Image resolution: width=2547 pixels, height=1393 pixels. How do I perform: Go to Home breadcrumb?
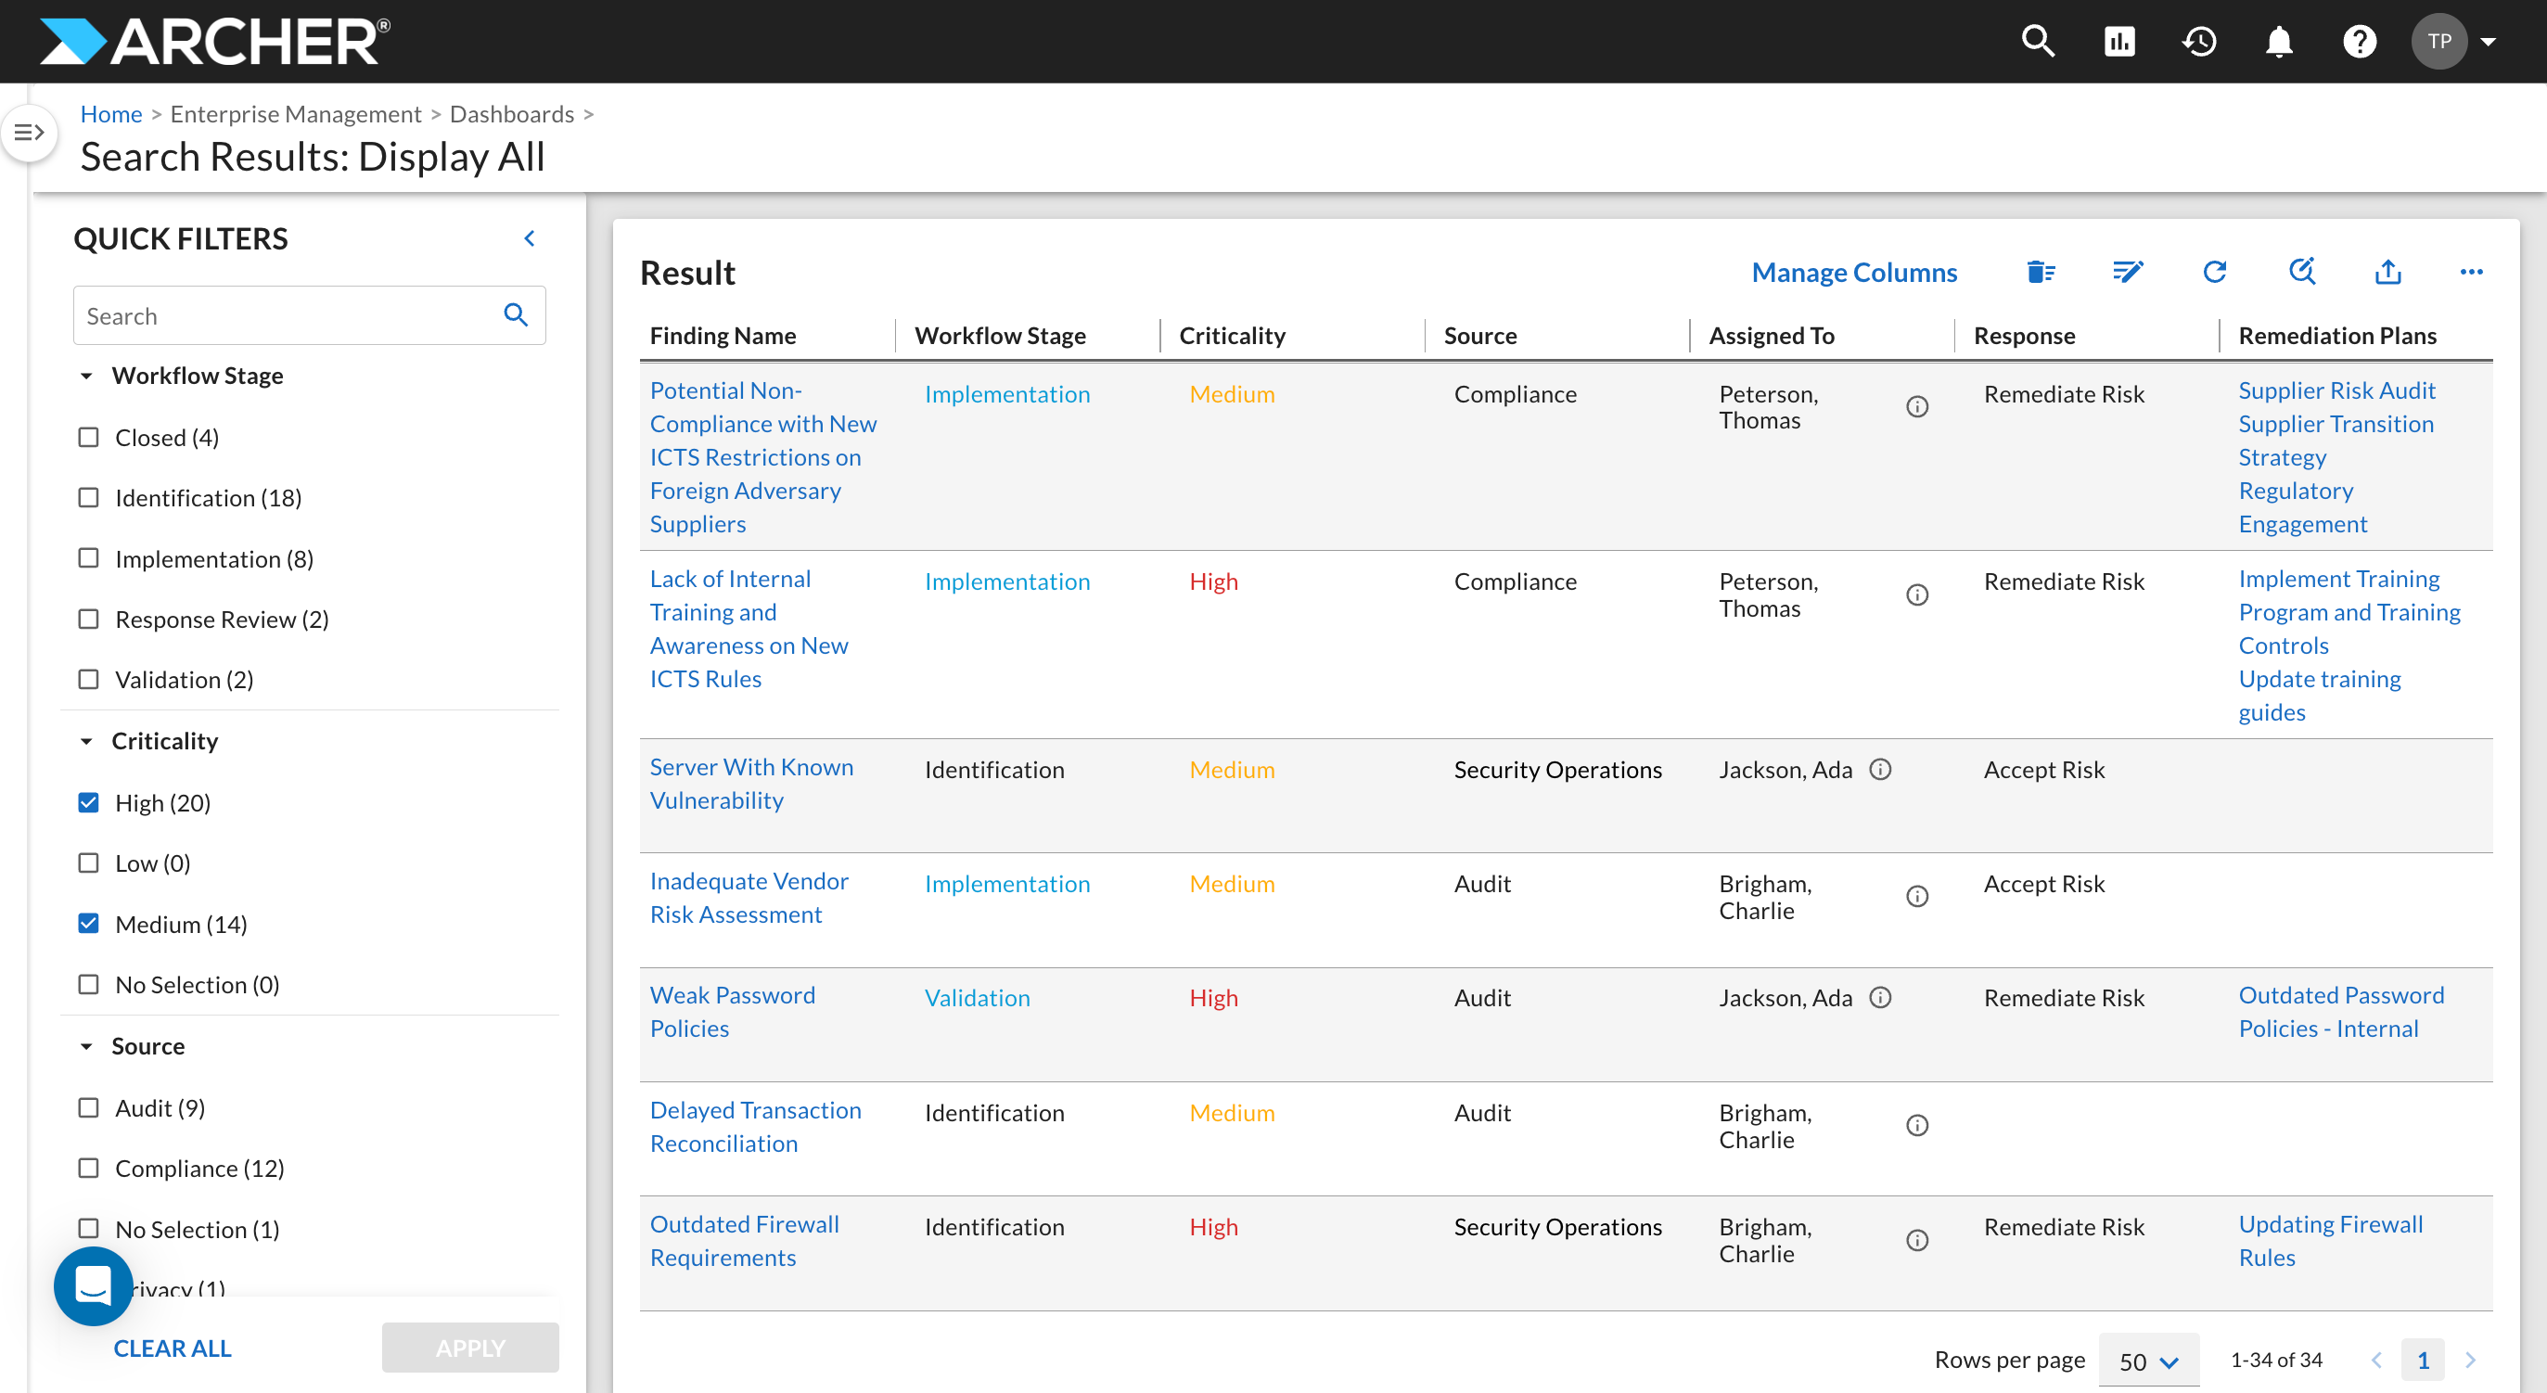[110, 114]
